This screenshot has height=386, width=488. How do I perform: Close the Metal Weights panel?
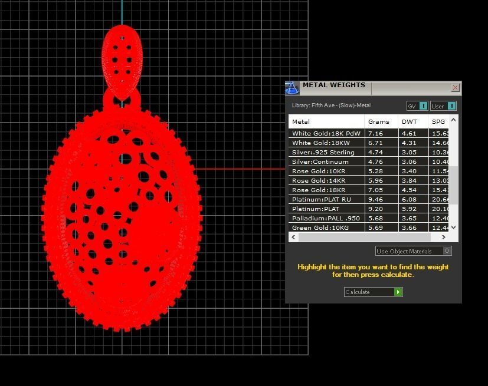pyautogui.click(x=455, y=88)
